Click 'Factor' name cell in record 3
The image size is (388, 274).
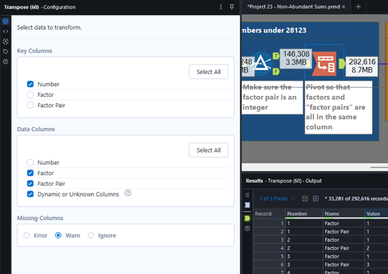[344, 240]
